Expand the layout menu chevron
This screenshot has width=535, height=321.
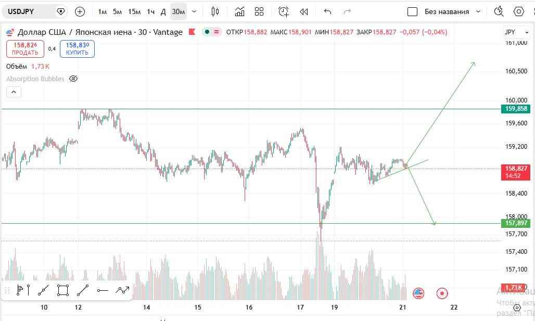click(x=478, y=11)
